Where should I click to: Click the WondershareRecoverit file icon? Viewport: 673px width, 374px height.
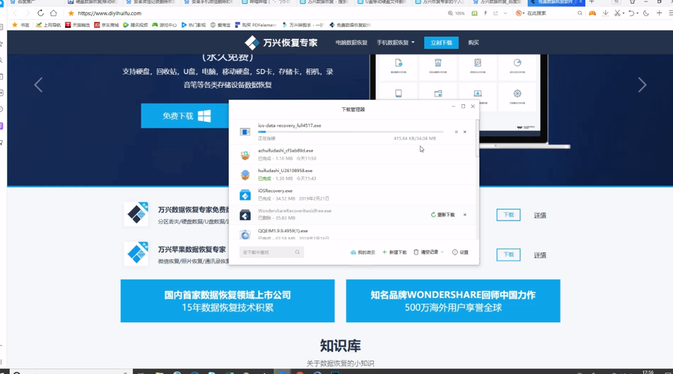point(245,215)
